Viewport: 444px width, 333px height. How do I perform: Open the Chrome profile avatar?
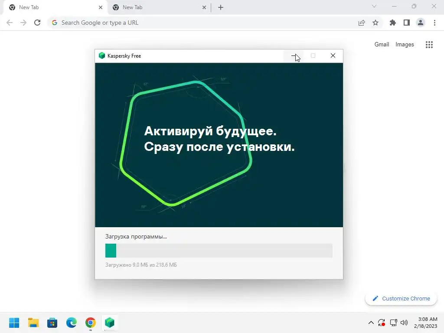421,23
